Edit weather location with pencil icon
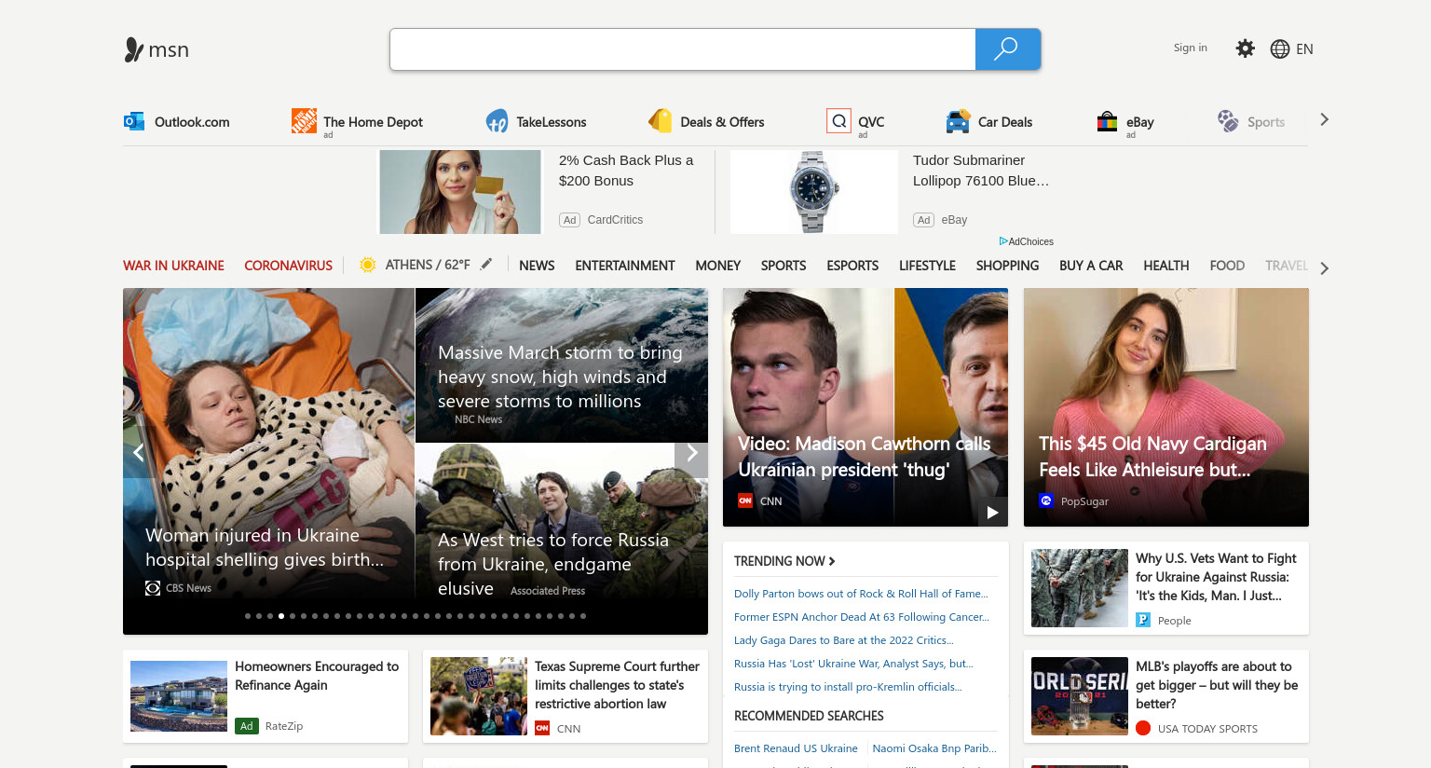Viewport: 1431px width, 768px height. point(486,265)
